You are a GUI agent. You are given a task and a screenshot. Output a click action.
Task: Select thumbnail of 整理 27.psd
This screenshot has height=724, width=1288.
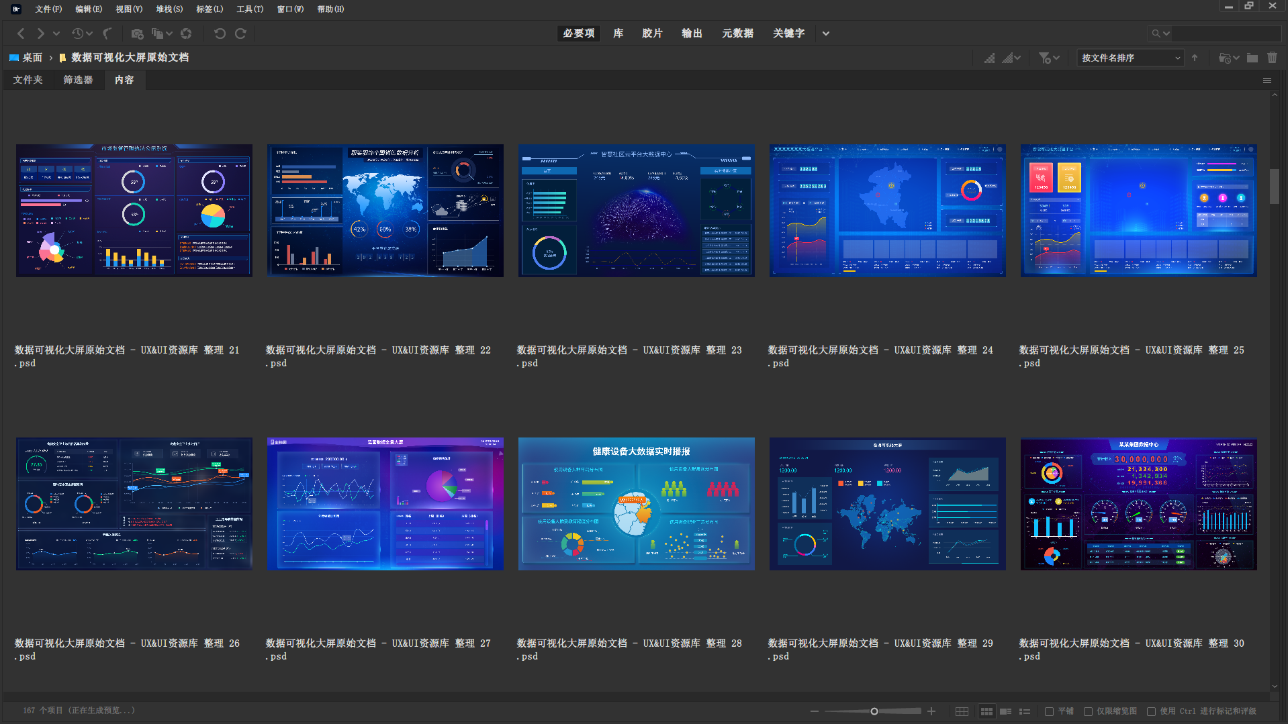pyautogui.click(x=385, y=503)
